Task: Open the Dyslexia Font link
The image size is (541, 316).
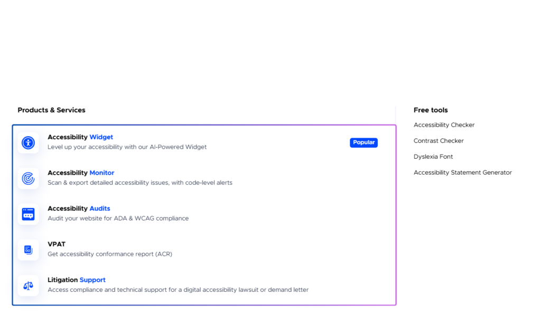Action: (433, 157)
